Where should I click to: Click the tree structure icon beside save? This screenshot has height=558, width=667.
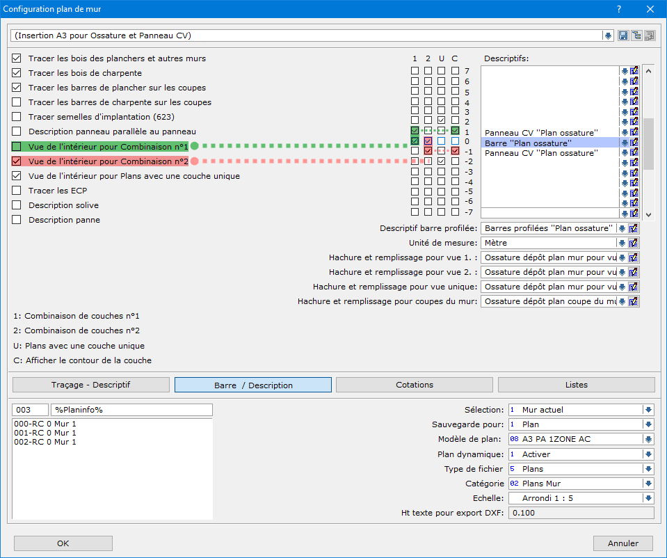tap(636, 35)
